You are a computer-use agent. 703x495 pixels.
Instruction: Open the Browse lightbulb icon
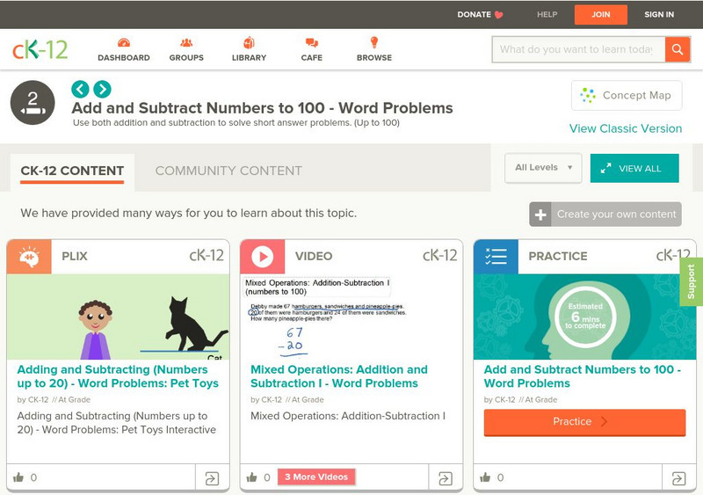(x=374, y=42)
